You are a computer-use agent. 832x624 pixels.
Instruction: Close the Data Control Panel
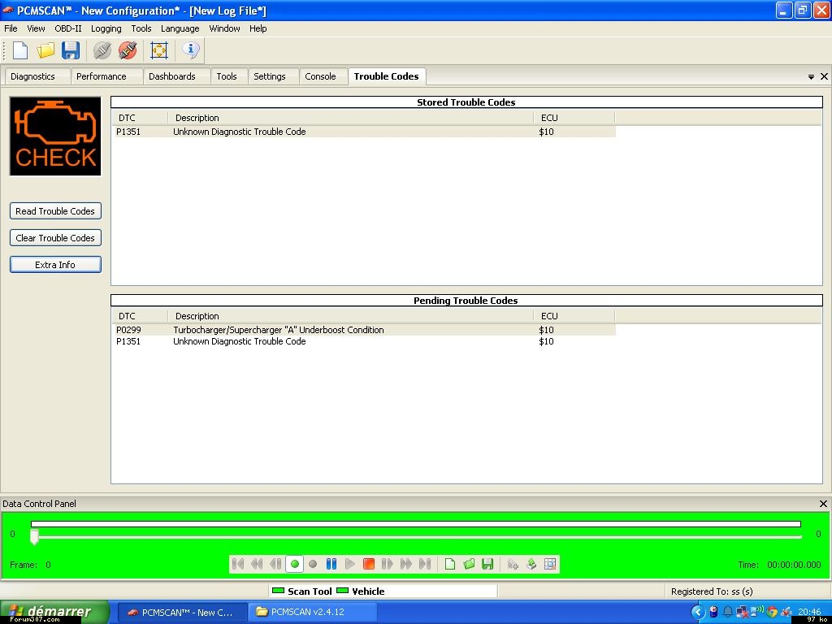(x=824, y=504)
